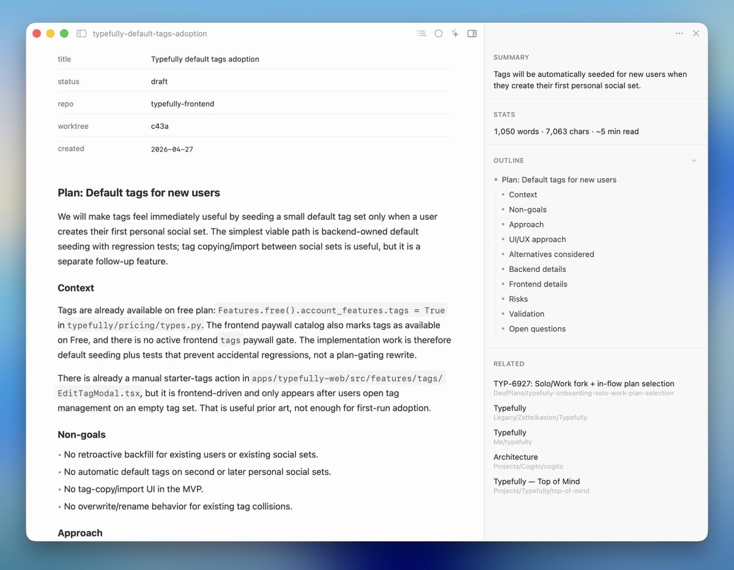
Task: Go to Risks in the outline
Action: [519, 299]
